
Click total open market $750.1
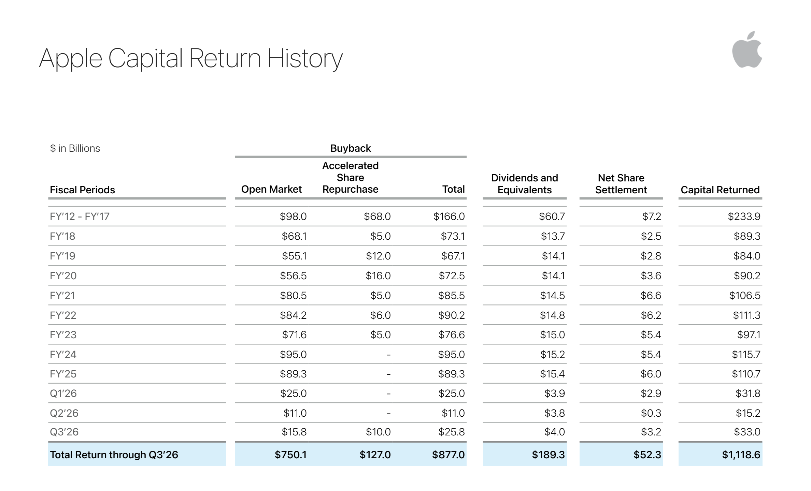coord(291,455)
